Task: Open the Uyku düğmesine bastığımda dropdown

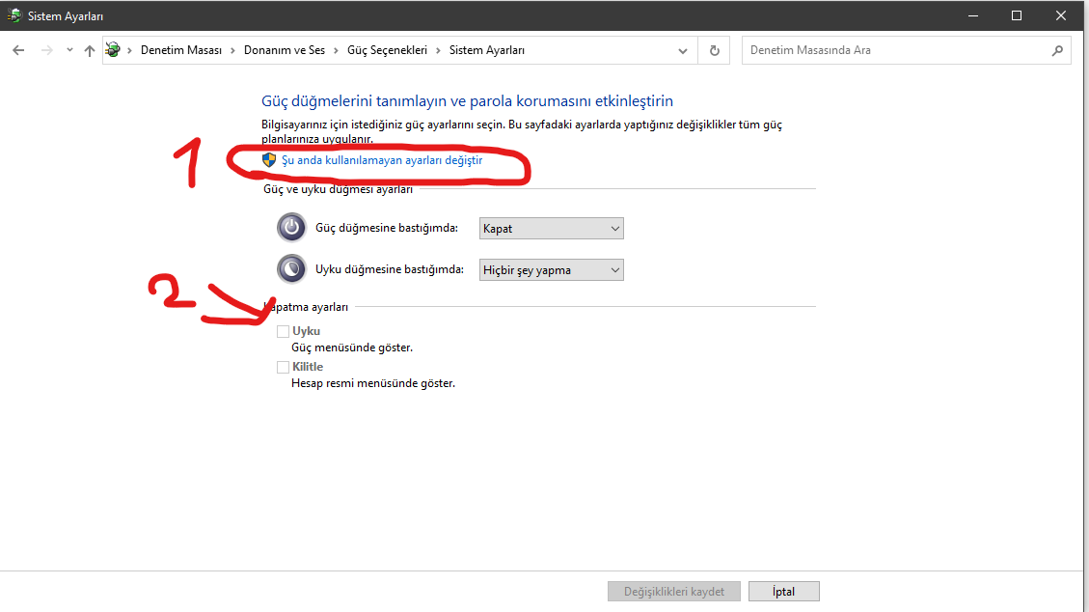Action: (x=552, y=270)
